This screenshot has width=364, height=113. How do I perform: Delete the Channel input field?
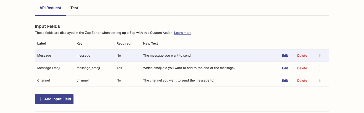[x=302, y=81]
